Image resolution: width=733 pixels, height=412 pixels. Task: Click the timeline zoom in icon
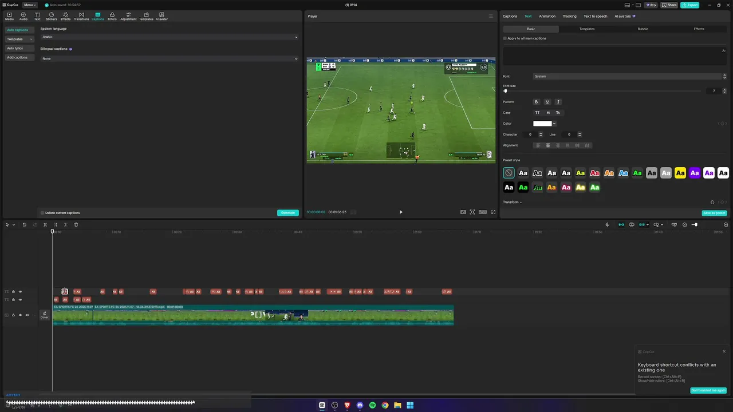(726, 224)
